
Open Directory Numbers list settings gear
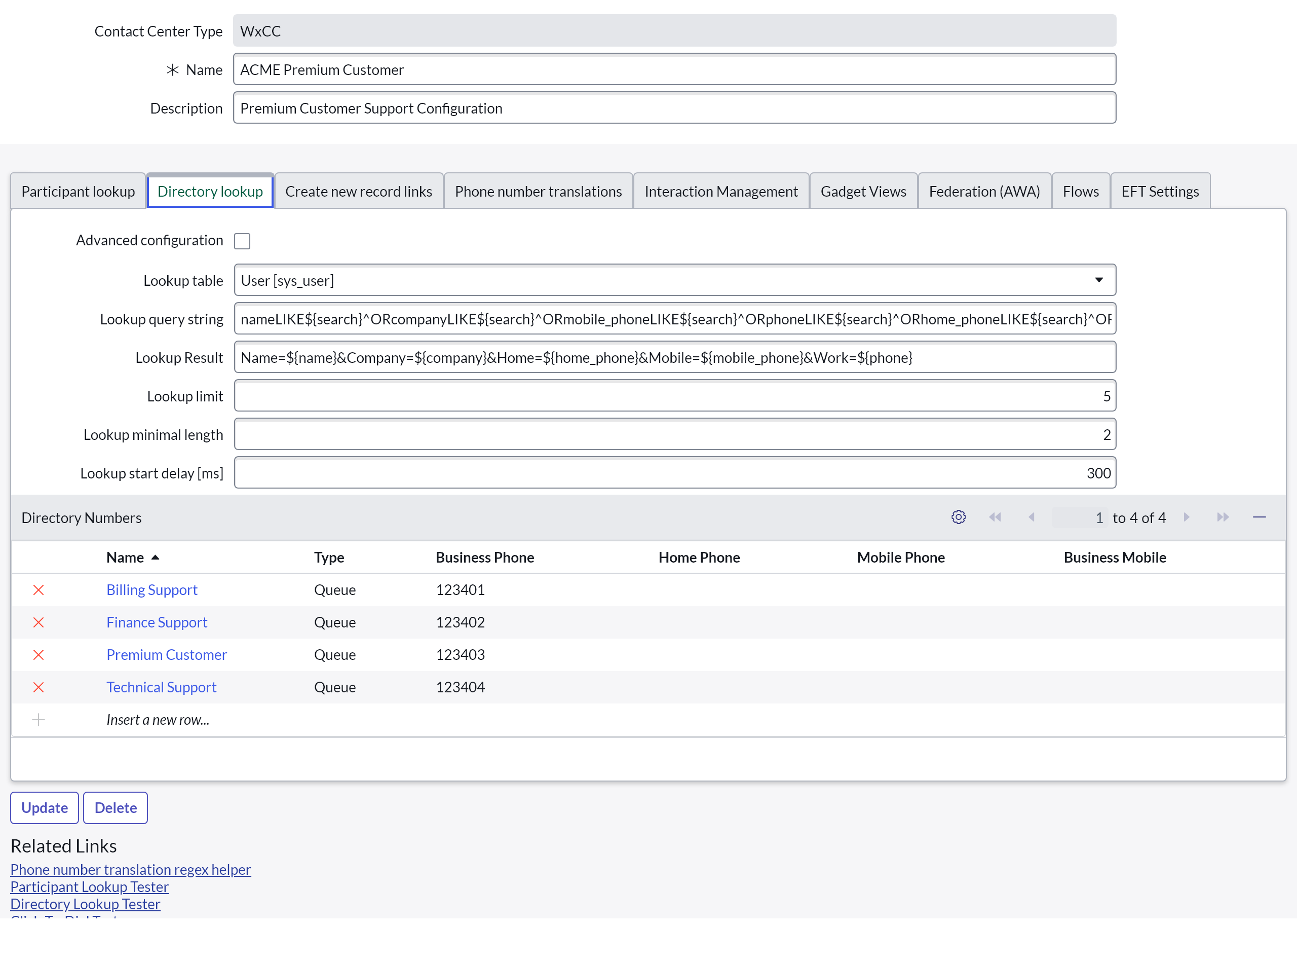pyautogui.click(x=958, y=517)
